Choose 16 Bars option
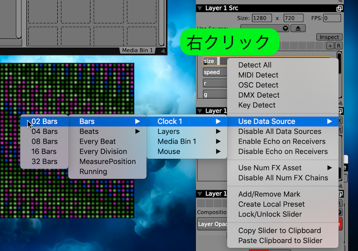358x251 pixels. (x=44, y=152)
